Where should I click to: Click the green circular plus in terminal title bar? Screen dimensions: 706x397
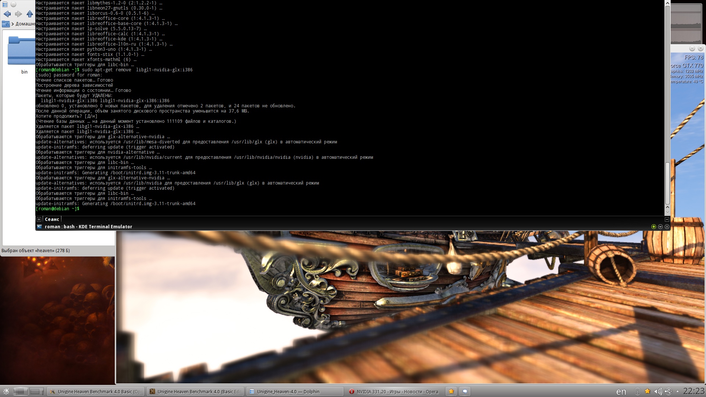[653, 227]
